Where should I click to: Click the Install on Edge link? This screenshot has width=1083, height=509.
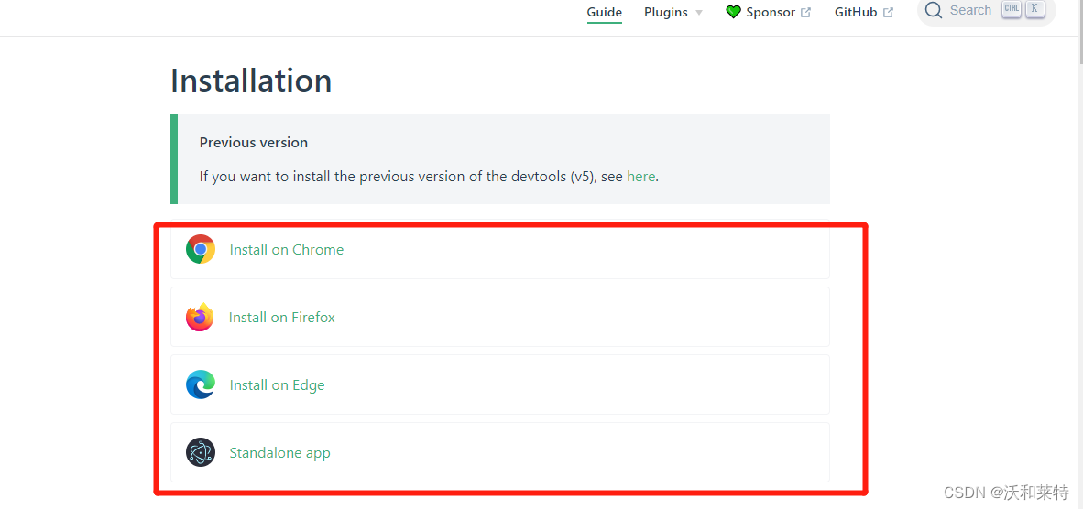click(x=277, y=384)
